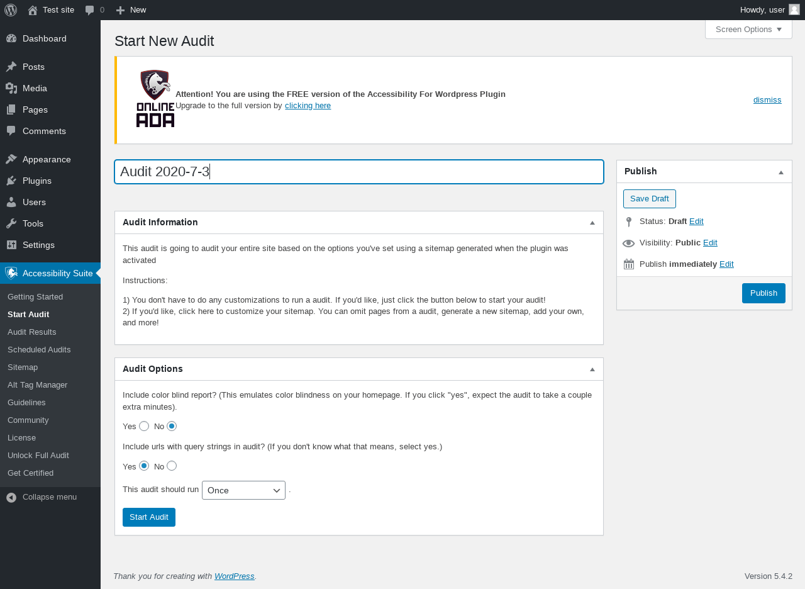
Task: Click the Tools wrench icon
Action: 11,223
